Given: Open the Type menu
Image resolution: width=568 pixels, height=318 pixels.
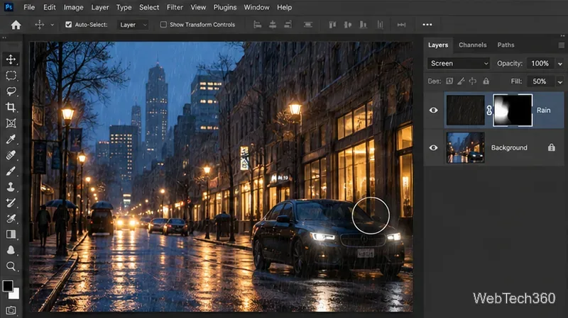Looking at the screenshot, I should coord(124,7).
